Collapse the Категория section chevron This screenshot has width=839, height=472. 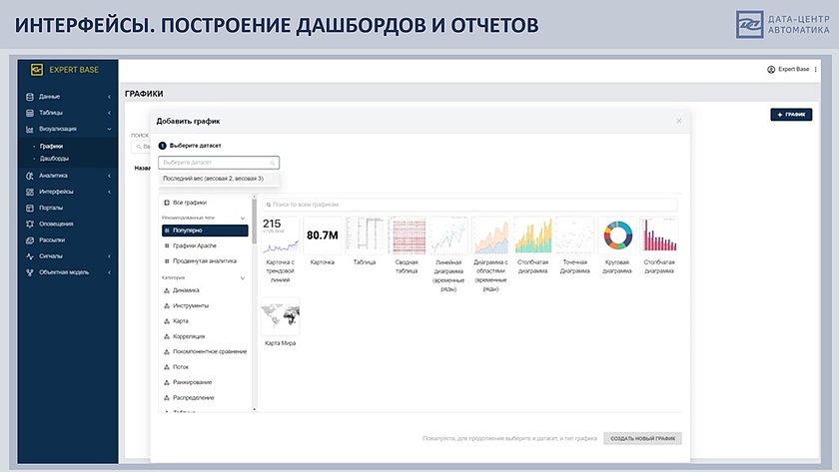click(242, 277)
